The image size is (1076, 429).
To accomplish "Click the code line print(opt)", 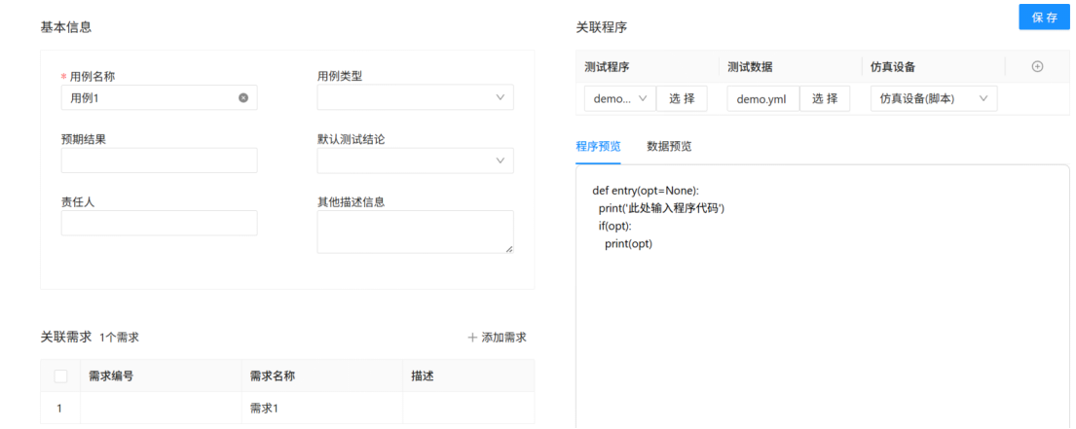I will [629, 243].
